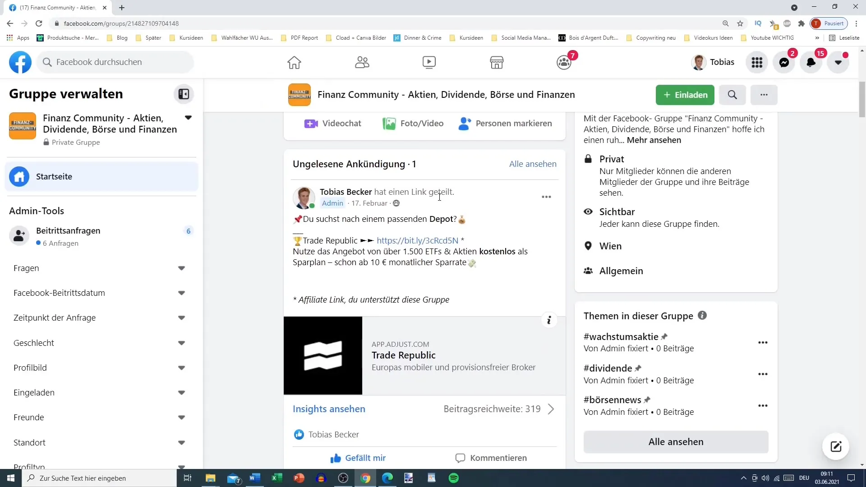Expand Mehr ansehen in group description
The width and height of the screenshot is (866, 487).
pos(654,140)
